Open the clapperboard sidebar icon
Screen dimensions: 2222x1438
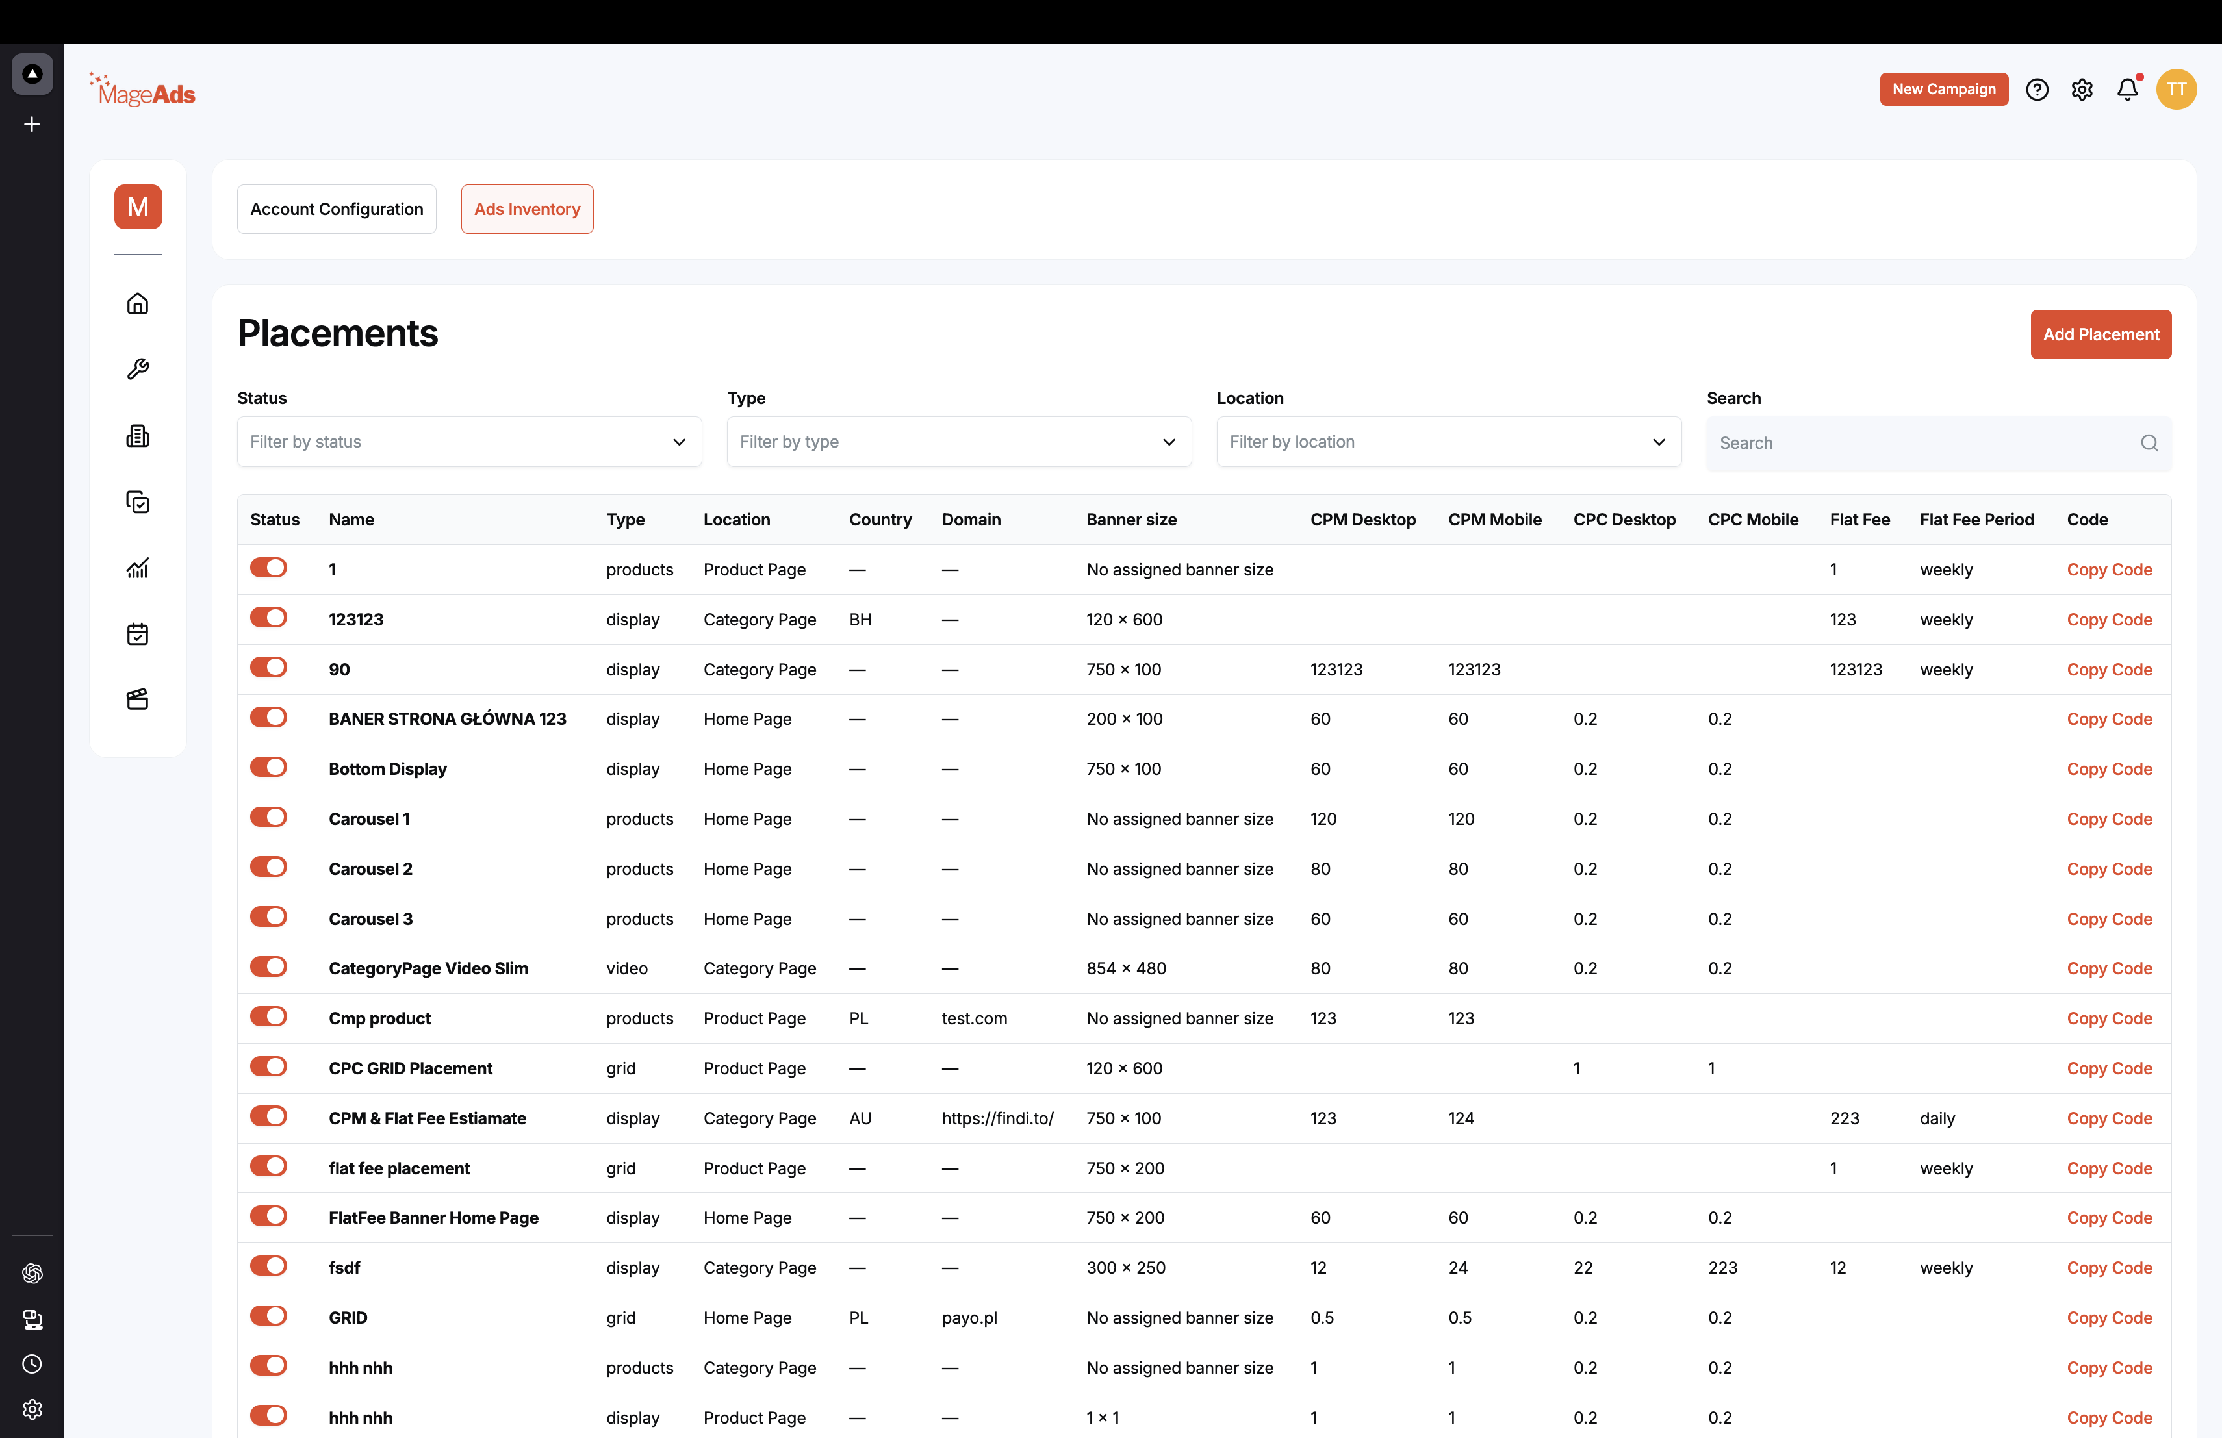pos(137,700)
